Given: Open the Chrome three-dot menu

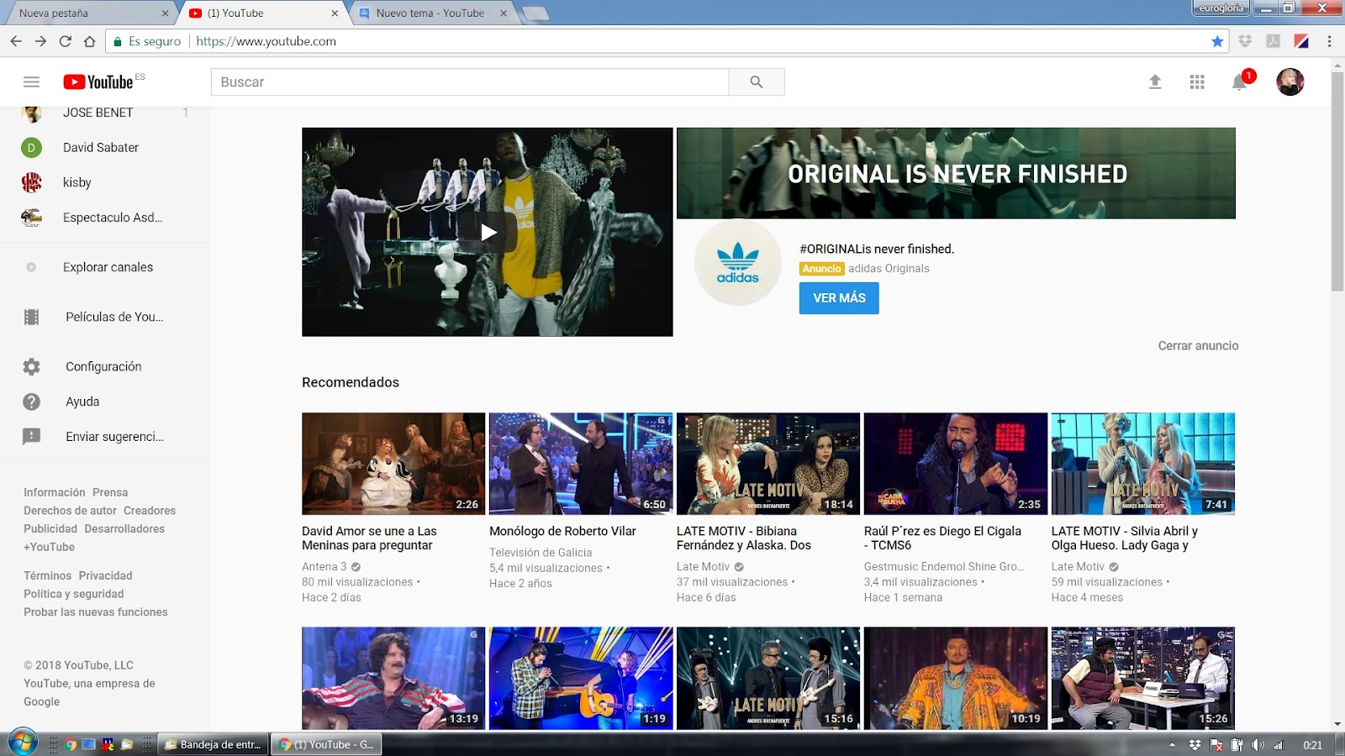Looking at the screenshot, I should click(1329, 41).
